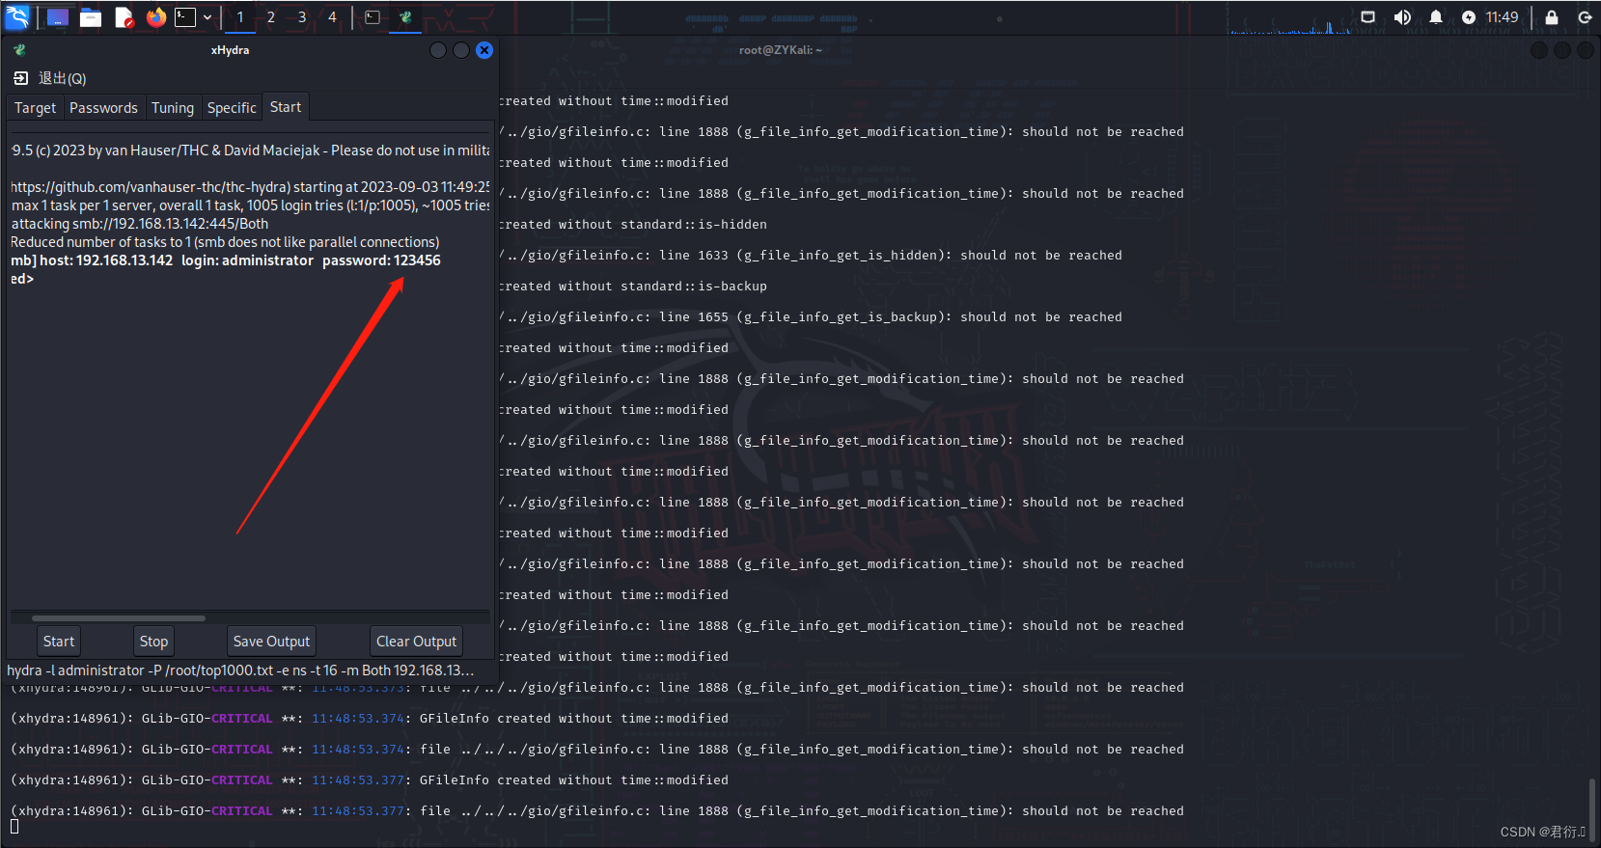Switch to the Tuning tab
This screenshot has height=848, width=1601.
(x=173, y=108)
